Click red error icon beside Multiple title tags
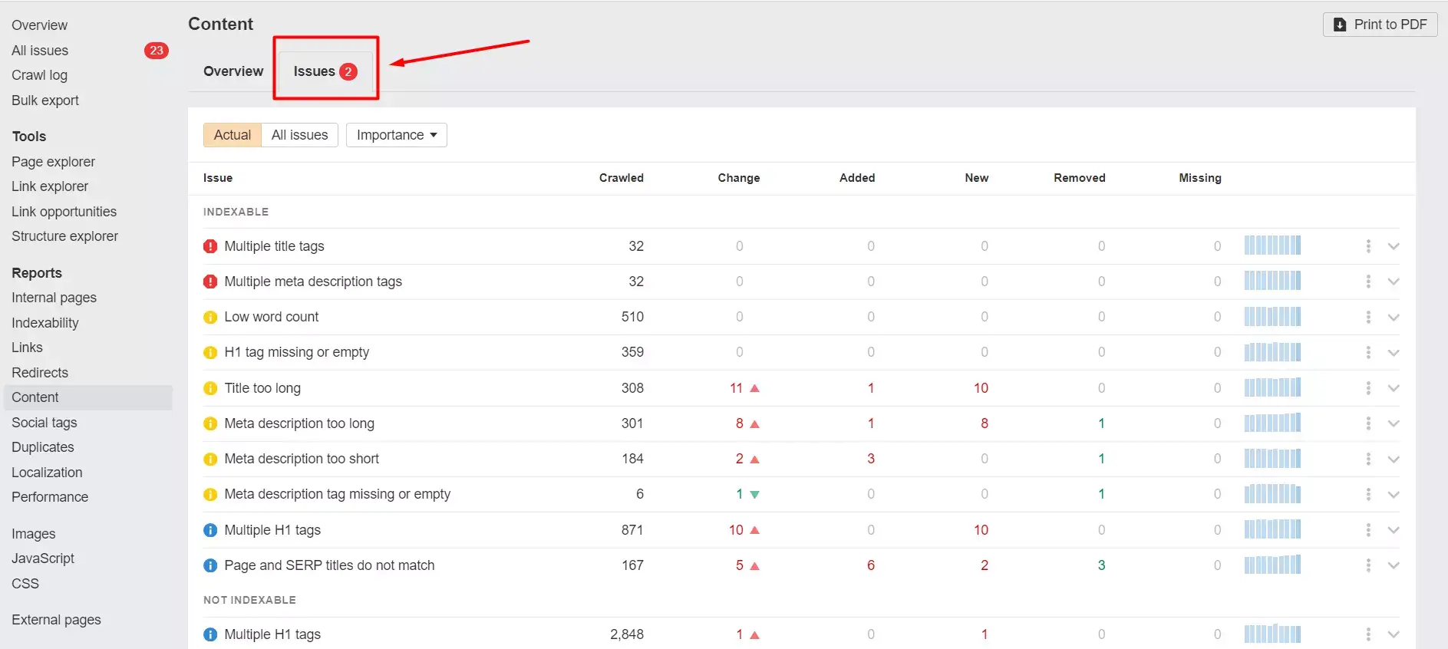1448x649 pixels. coord(210,246)
